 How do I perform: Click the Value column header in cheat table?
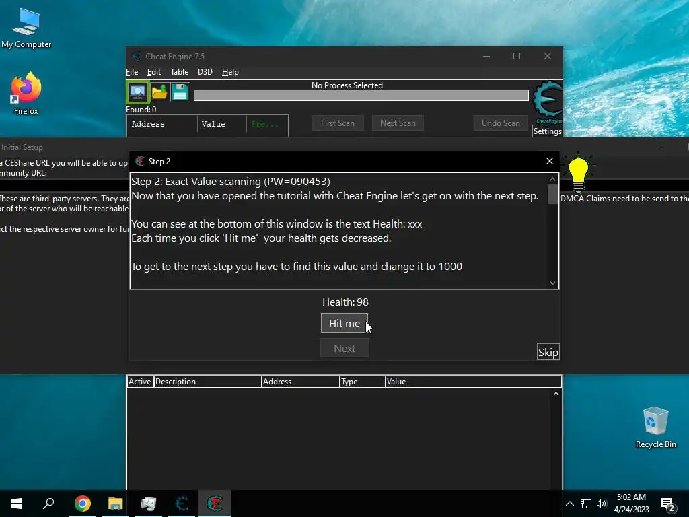pyautogui.click(x=473, y=382)
